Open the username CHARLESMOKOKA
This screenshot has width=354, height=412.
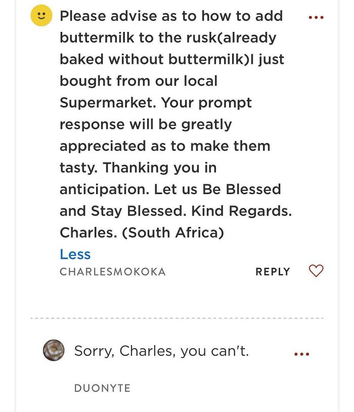112,272
